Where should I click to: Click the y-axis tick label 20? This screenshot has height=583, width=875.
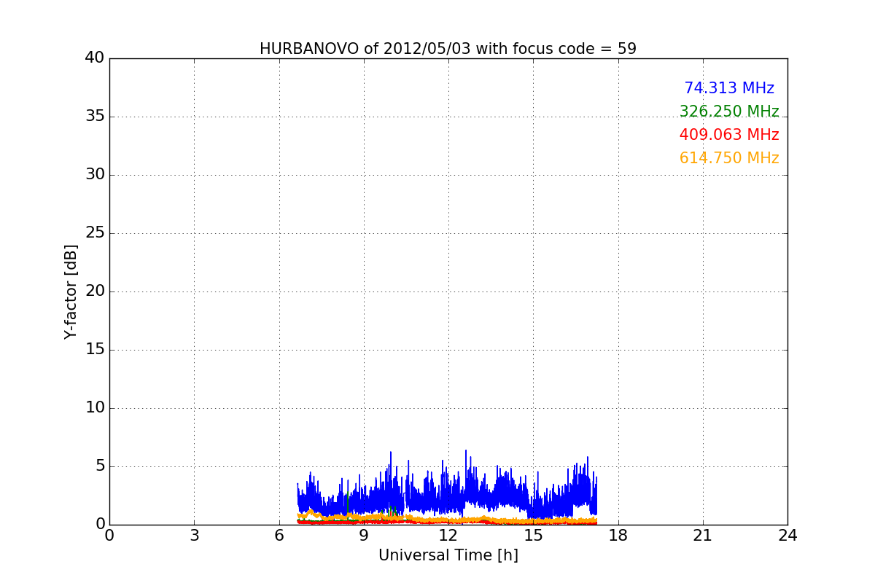95,291
